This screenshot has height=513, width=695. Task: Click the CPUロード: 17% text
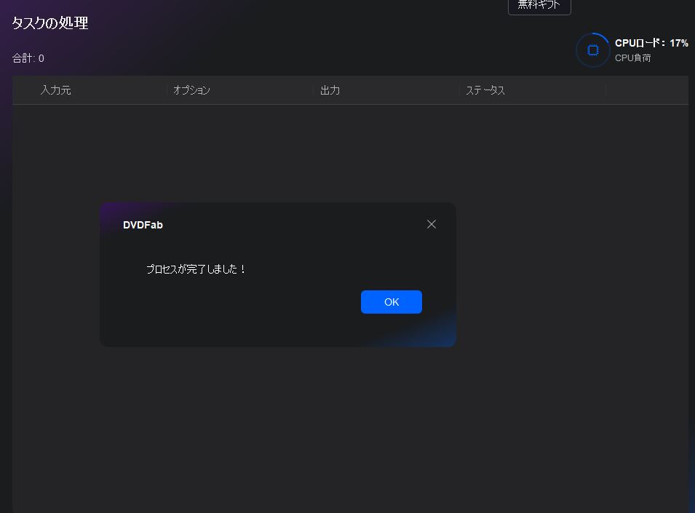(651, 43)
